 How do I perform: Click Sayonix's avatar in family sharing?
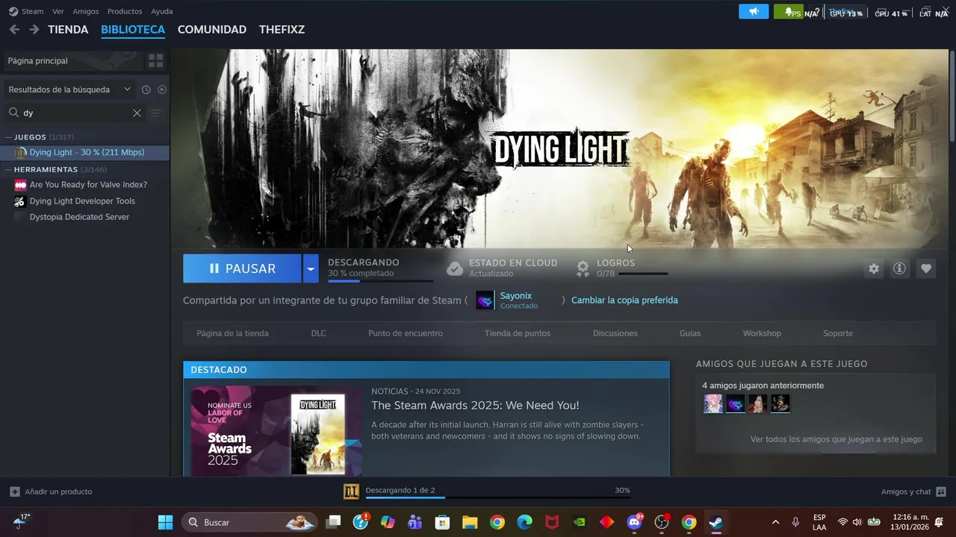(x=485, y=300)
